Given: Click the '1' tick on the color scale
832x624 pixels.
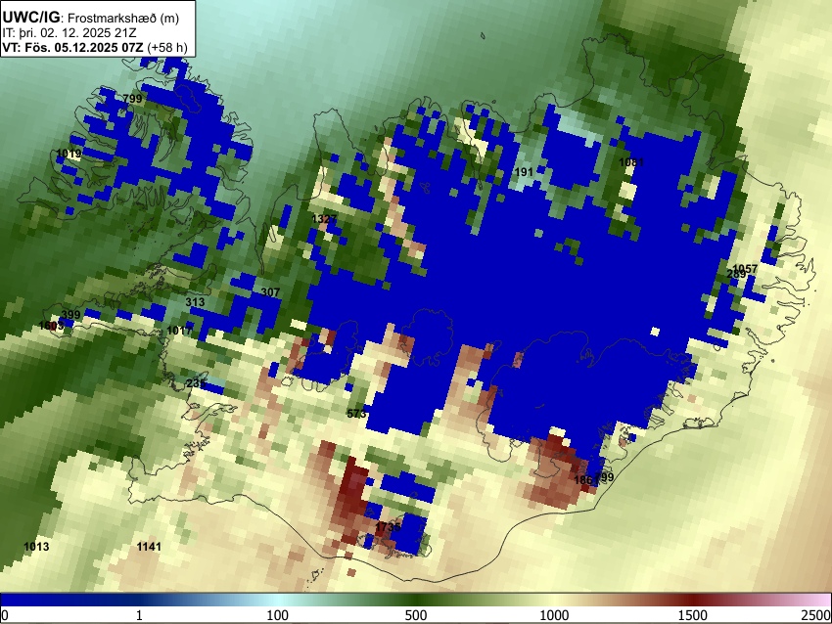Looking at the screenshot, I should point(139,615).
